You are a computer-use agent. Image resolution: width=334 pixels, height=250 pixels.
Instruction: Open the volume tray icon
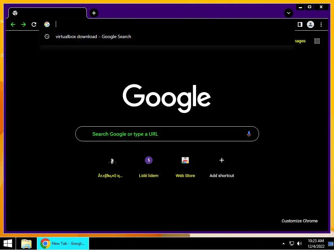pyautogui.click(x=299, y=243)
